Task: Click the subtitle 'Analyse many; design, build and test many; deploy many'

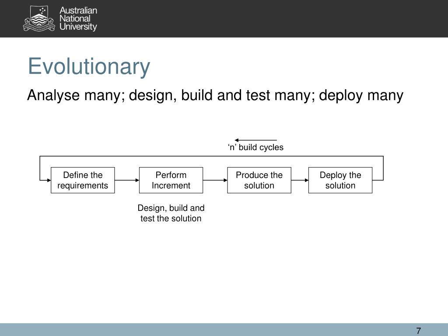Action: point(215,95)
